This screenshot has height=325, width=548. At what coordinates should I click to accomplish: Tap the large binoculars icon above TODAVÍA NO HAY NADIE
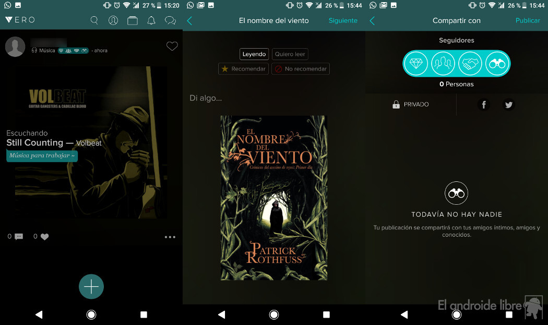(x=457, y=193)
